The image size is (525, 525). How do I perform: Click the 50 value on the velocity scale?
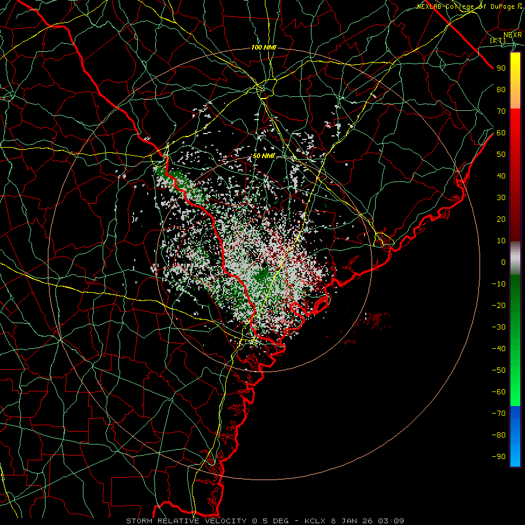pos(501,155)
